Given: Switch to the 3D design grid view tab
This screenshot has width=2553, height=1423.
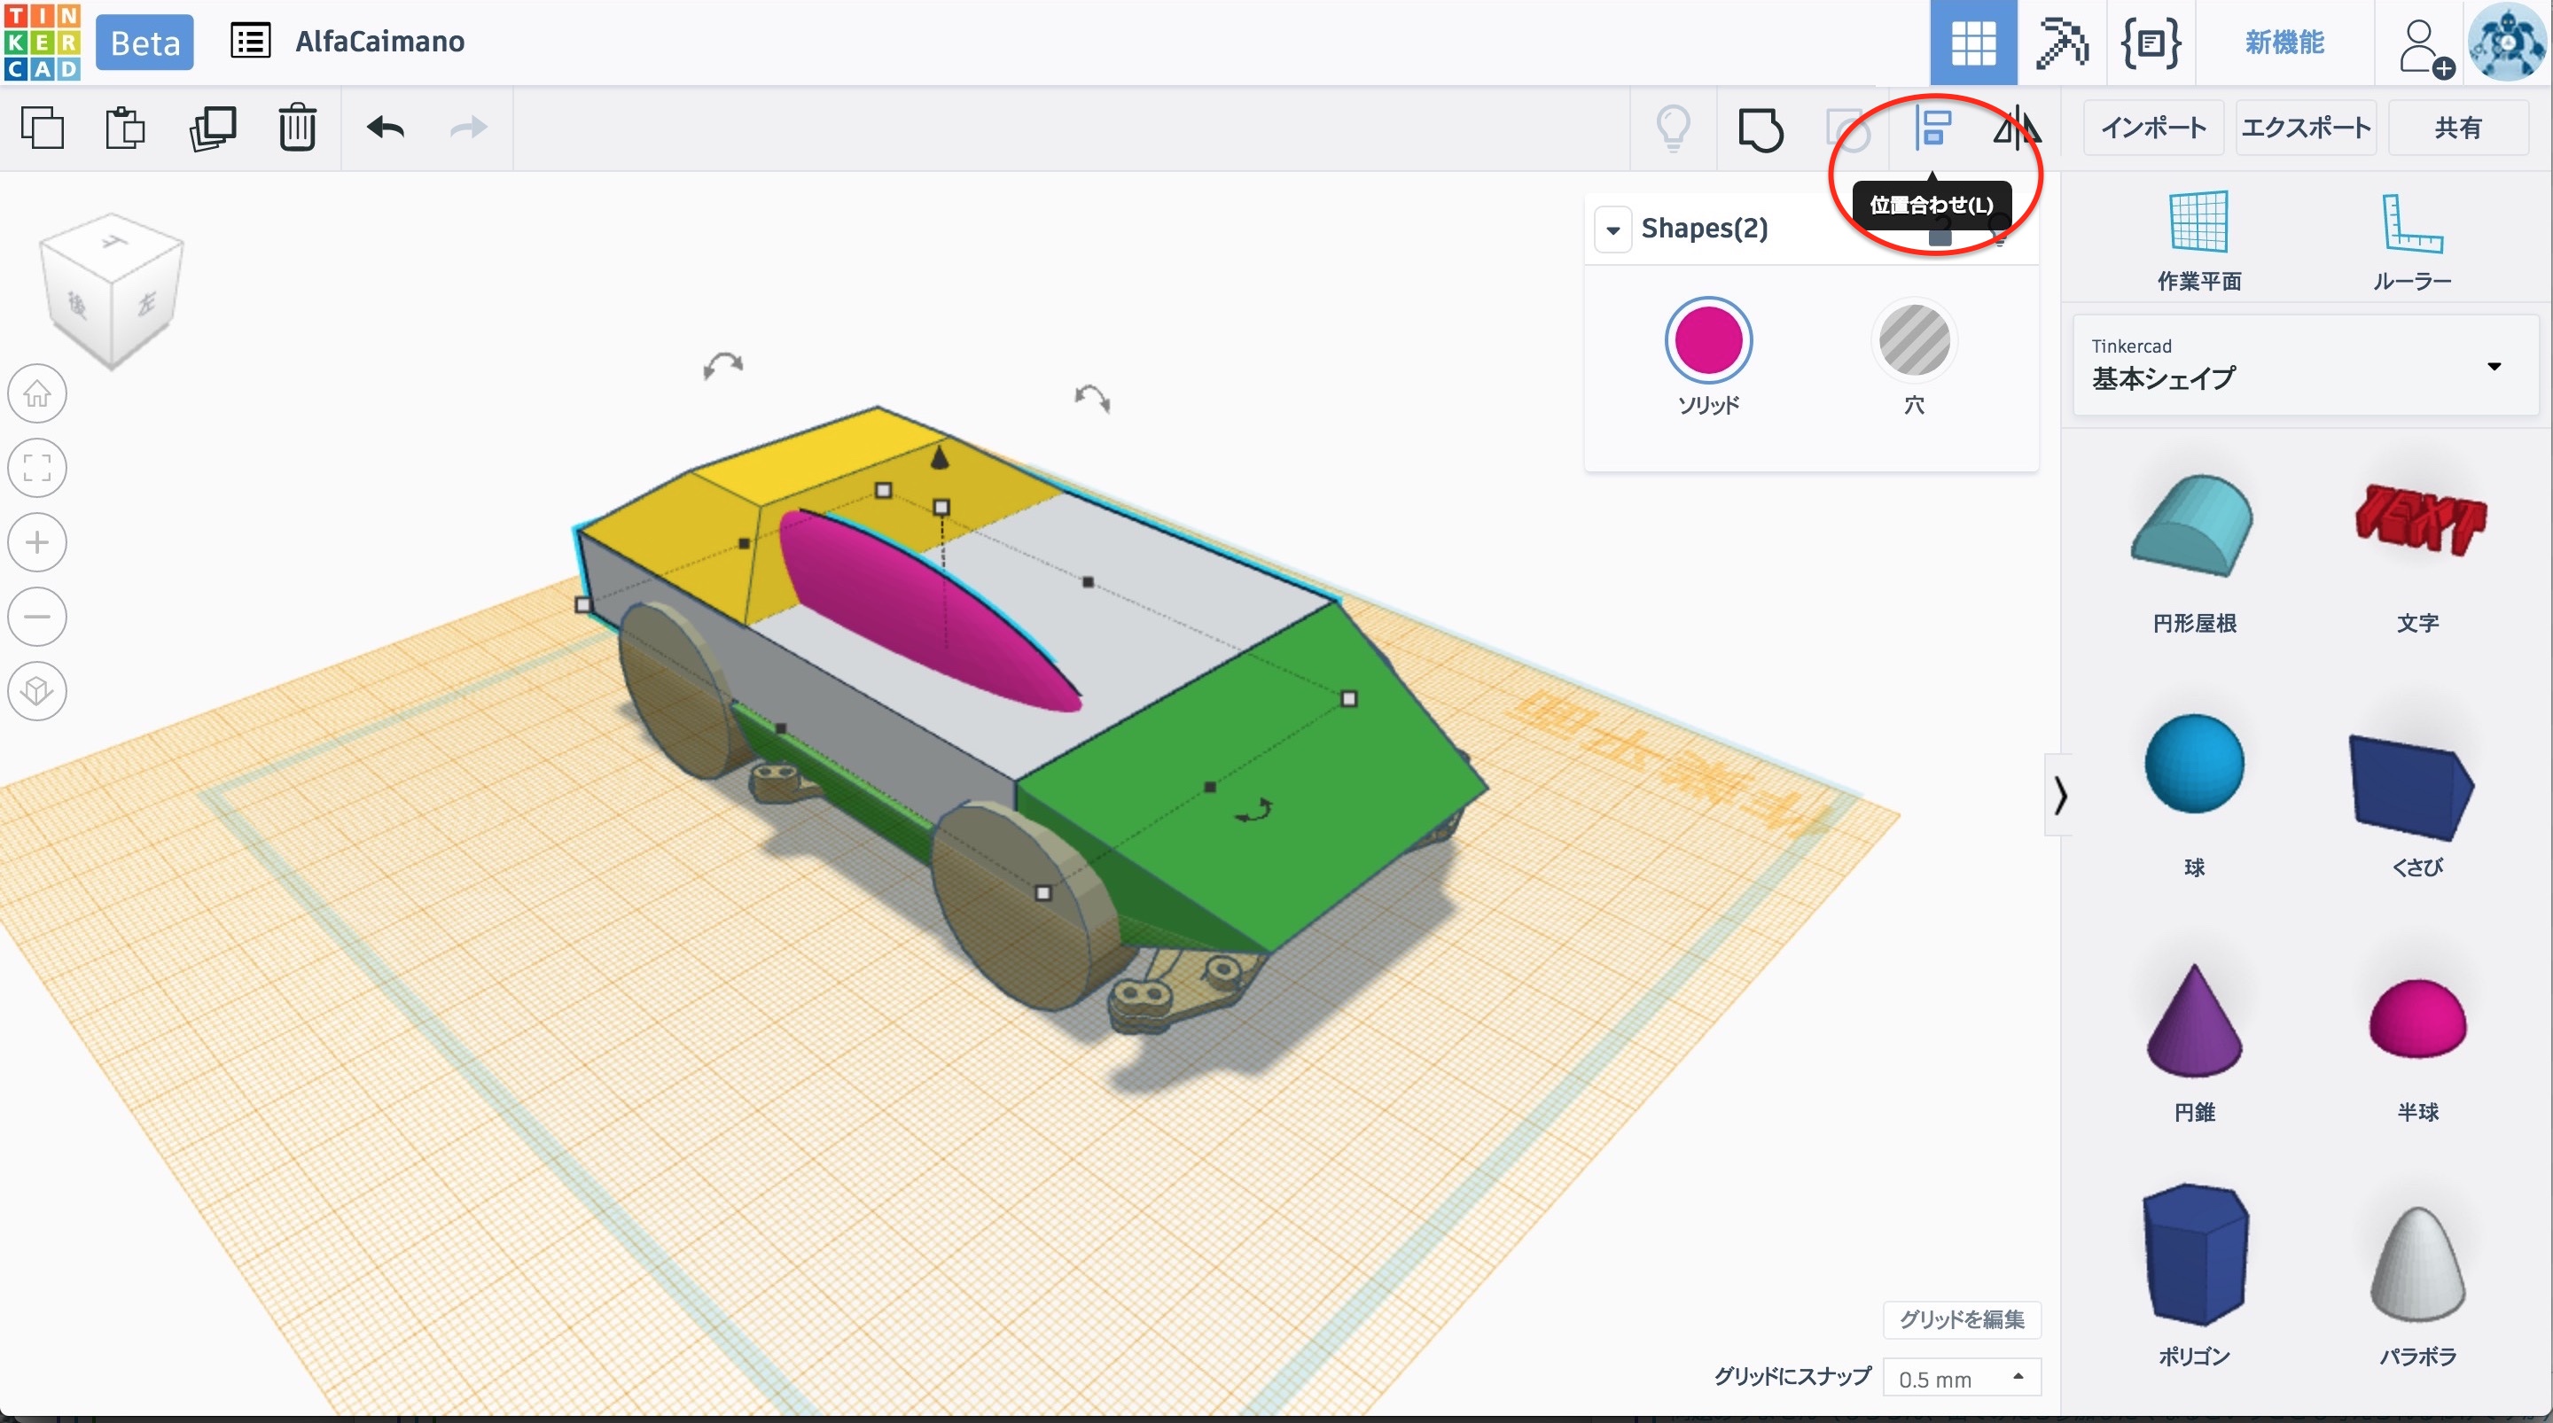Looking at the screenshot, I should 1972,43.
